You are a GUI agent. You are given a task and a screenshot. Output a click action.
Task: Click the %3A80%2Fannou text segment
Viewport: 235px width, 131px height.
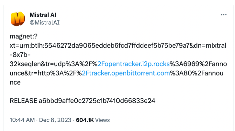196,73
